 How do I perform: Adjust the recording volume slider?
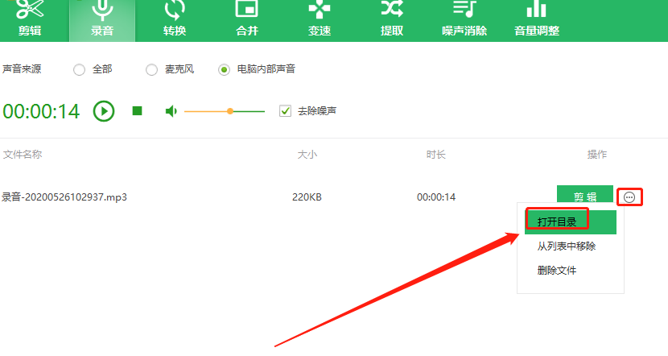click(x=225, y=111)
